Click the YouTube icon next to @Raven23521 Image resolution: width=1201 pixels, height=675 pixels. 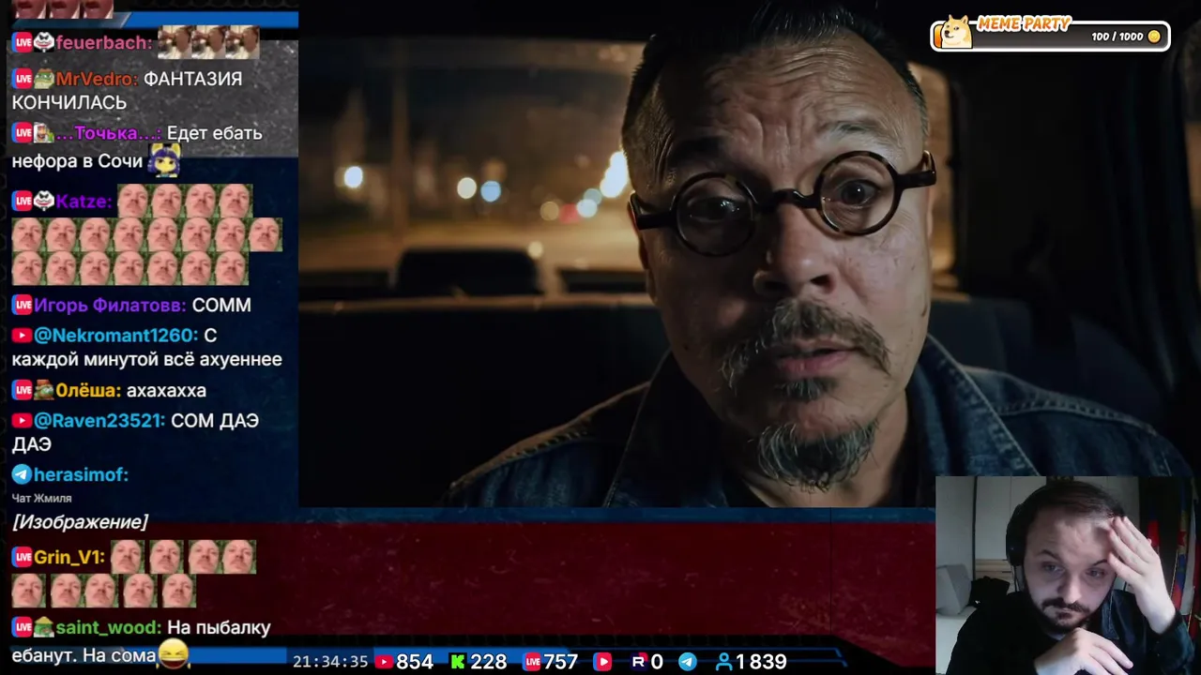pyautogui.click(x=23, y=421)
